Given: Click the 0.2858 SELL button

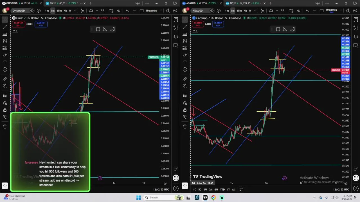Looking at the screenshot, I should click(x=198, y=24).
